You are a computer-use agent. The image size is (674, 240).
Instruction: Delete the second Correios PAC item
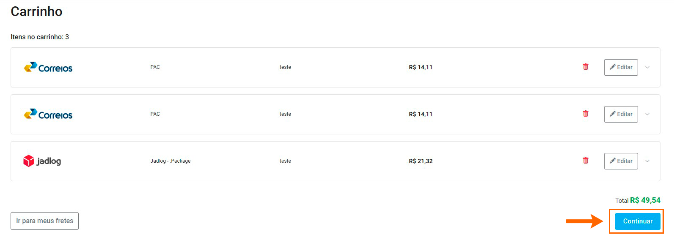(586, 114)
